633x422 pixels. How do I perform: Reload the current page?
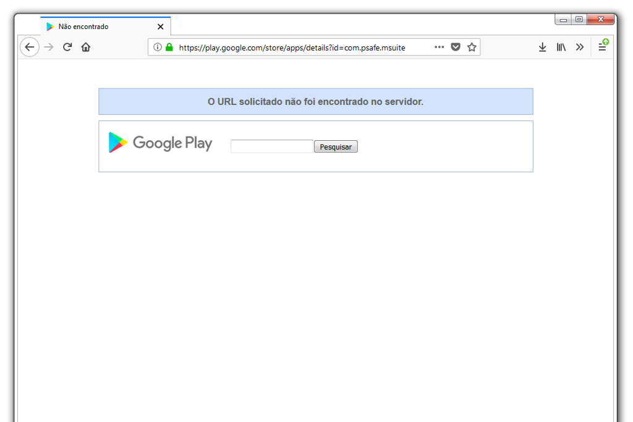pos(67,47)
